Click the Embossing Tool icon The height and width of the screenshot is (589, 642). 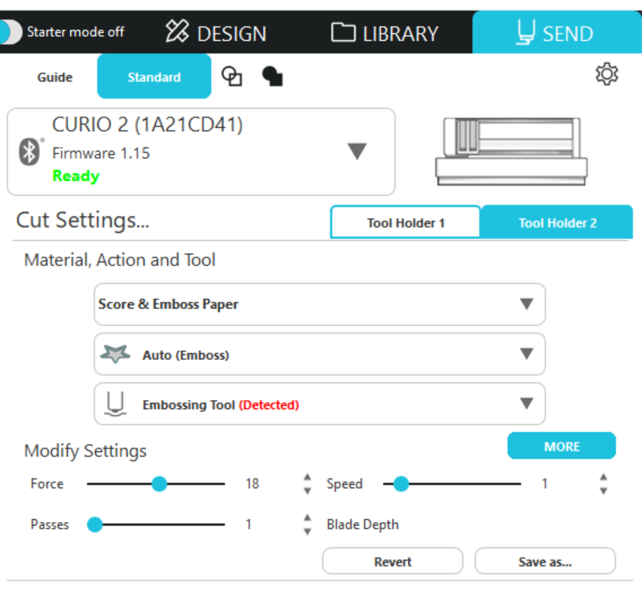pyautogui.click(x=115, y=404)
